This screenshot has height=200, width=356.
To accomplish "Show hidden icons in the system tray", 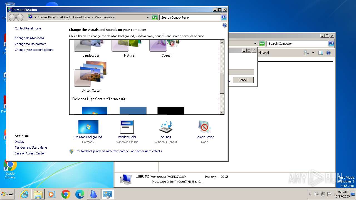I will [310, 194].
